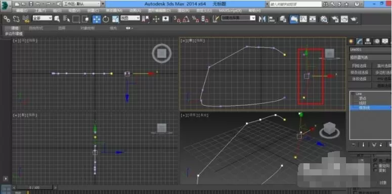Open the Create tab in command panel

352,41
